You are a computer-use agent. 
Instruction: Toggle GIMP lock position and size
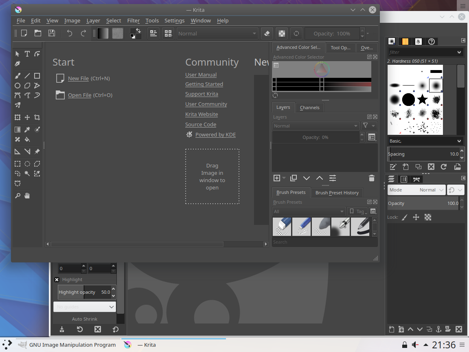pyautogui.click(x=416, y=217)
